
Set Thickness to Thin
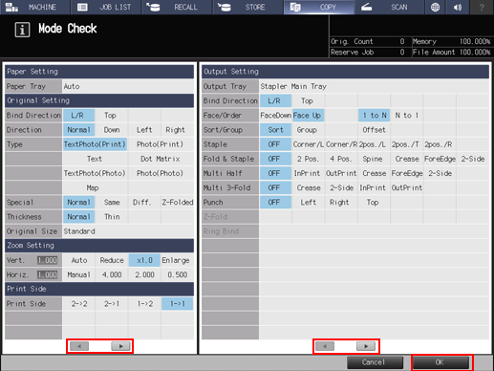point(112,217)
